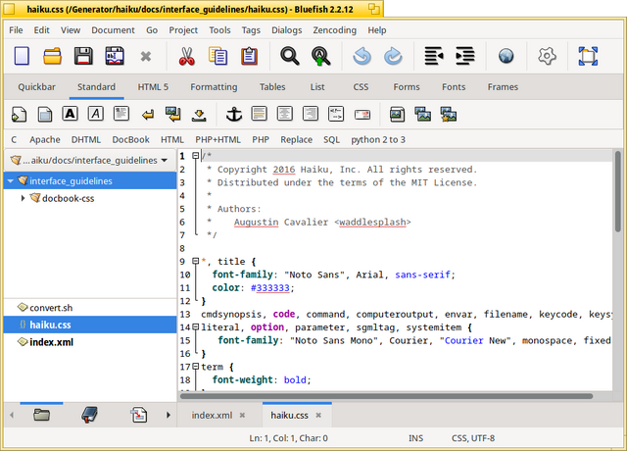Viewport: 627px width, 451px height.
Task: Switch to the index.xml document tab
Action: pyautogui.click(x=212, y=416)
